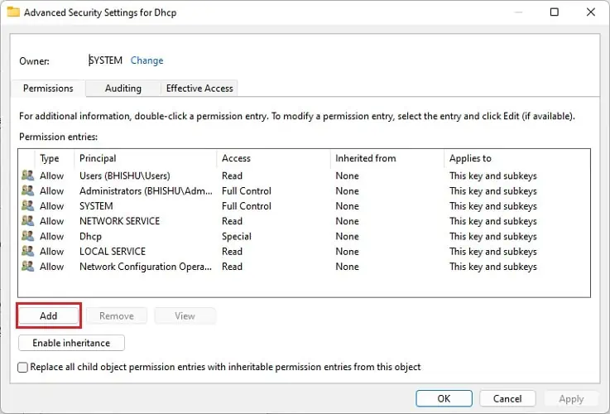
Task: Select the Network Configuration Opera... entry
Action: click(304, 267)
